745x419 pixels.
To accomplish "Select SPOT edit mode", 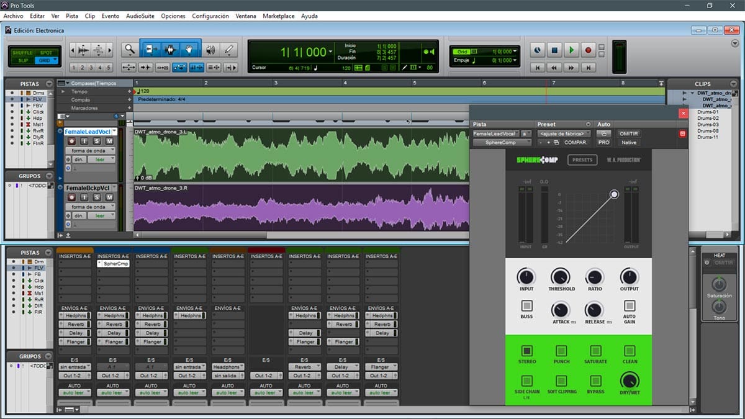I will (x=45, y=53).
